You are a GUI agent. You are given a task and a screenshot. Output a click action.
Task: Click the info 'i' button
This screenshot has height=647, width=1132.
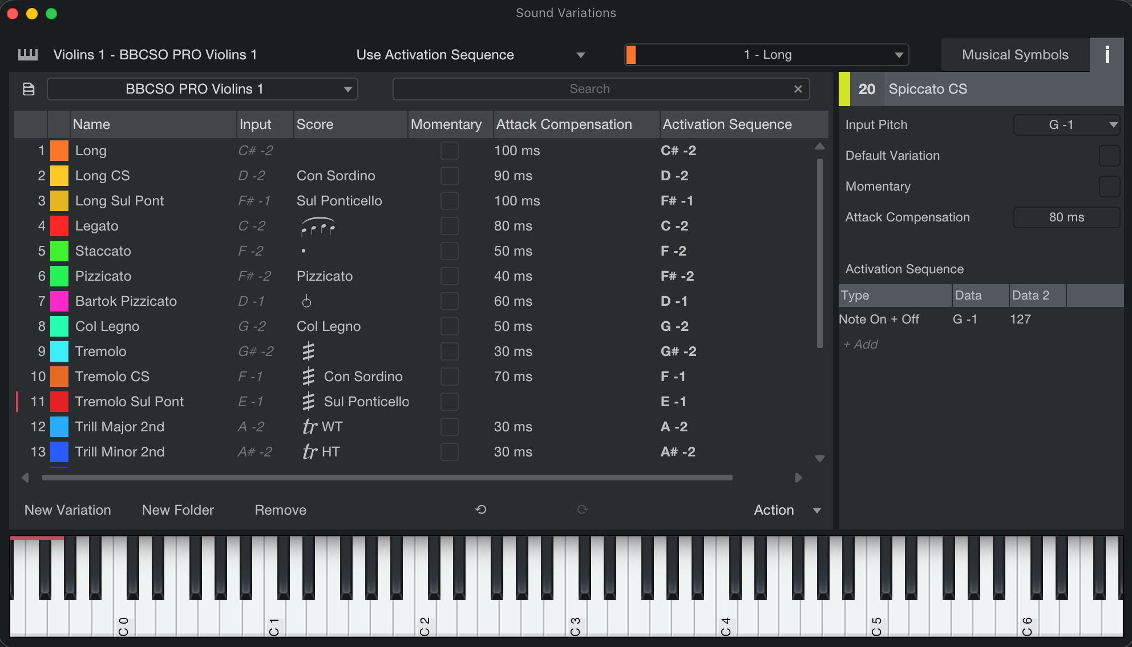1107,55
